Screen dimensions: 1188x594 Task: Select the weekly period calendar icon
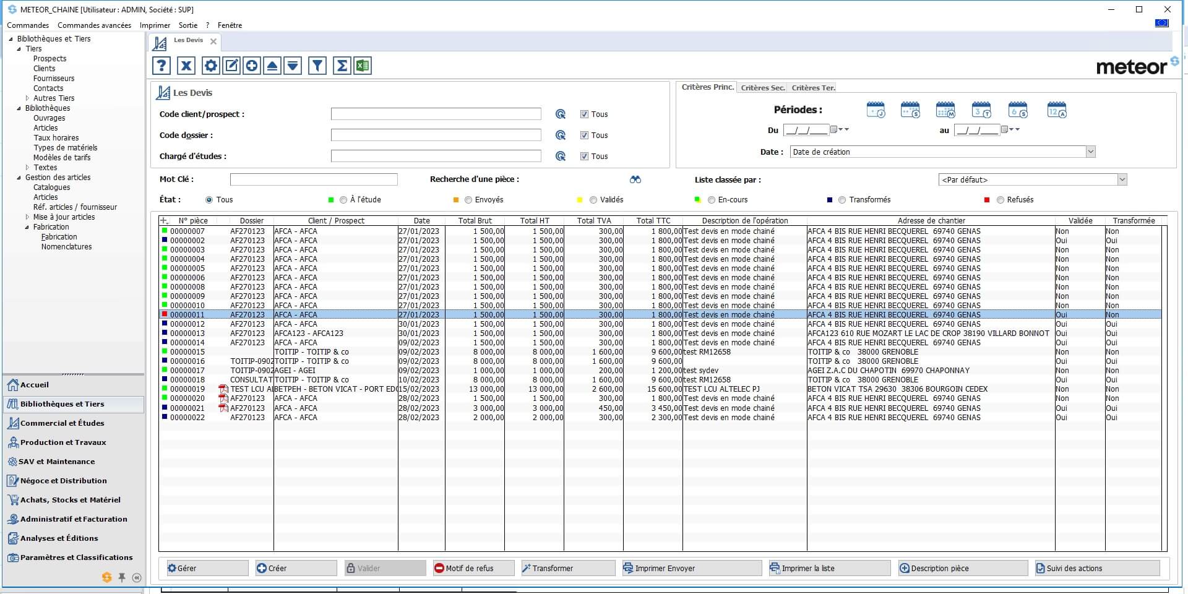[910, 110]
